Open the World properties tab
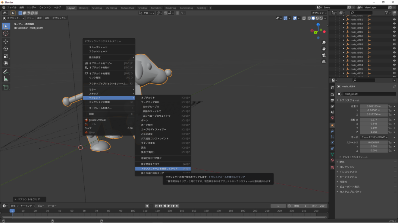The width and height of the screenshot is (398, 223). pos(332,118)
